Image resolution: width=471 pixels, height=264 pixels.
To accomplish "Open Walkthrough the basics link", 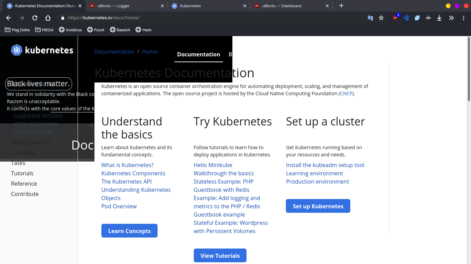I will tap(224, 173).
